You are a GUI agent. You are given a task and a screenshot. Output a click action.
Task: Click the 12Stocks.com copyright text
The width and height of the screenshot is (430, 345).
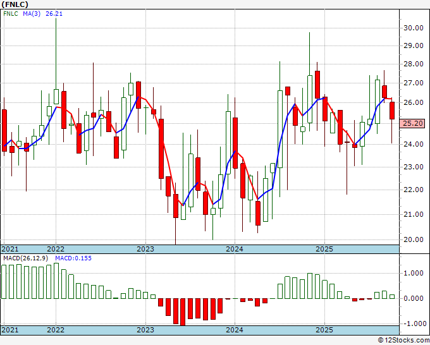click(x=403, y=341)
